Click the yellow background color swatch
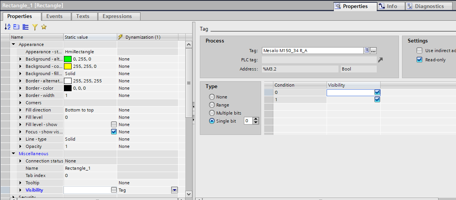 [x=68, y=66]
